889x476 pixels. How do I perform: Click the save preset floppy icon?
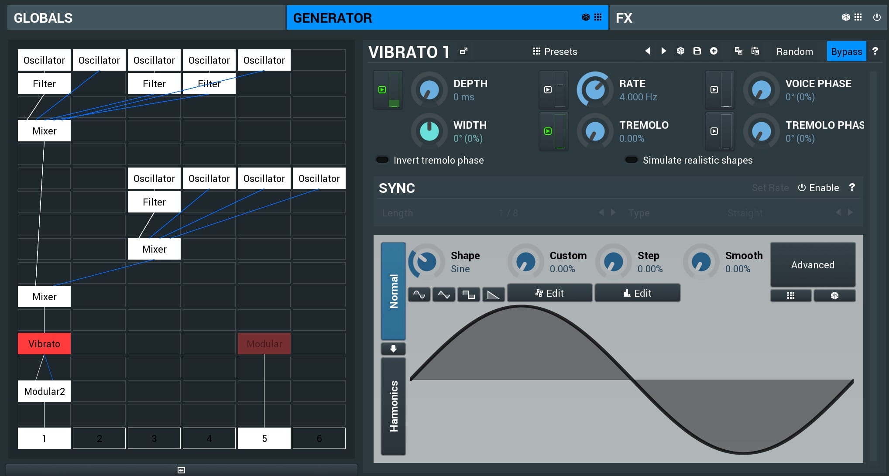pos(697,51)
